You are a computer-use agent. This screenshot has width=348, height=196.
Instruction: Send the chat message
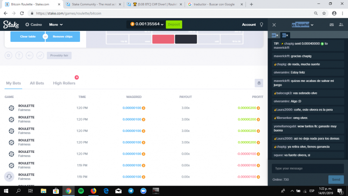(336, 179)
